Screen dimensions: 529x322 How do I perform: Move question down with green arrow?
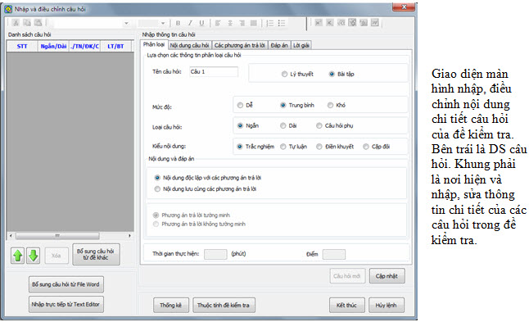click(33, 256)
